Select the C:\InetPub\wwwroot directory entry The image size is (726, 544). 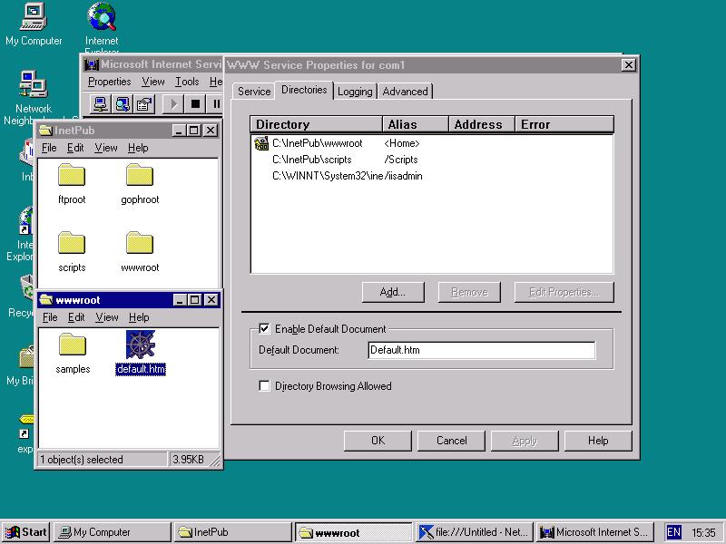point(317,143)
